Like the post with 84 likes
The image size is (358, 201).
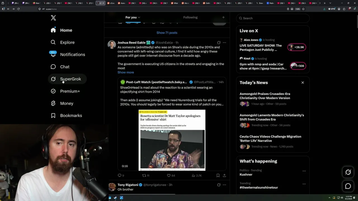coord(171,176)
